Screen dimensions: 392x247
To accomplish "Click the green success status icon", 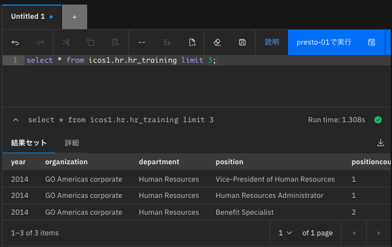I will point(378,120).
